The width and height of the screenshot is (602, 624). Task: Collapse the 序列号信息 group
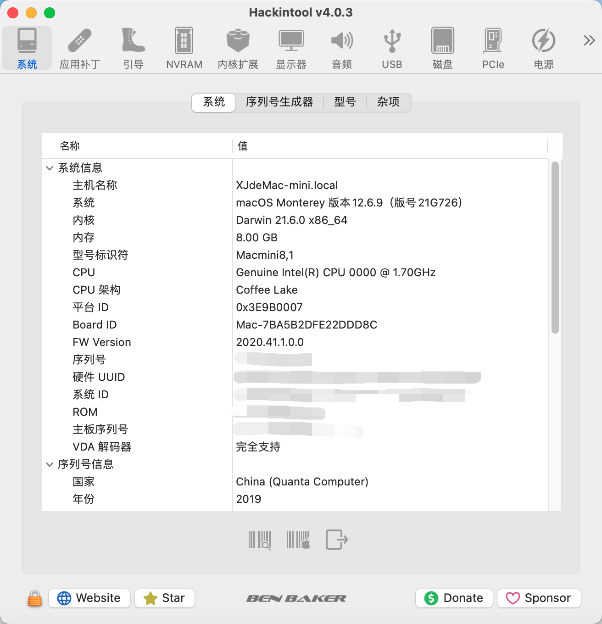(50, 464)
